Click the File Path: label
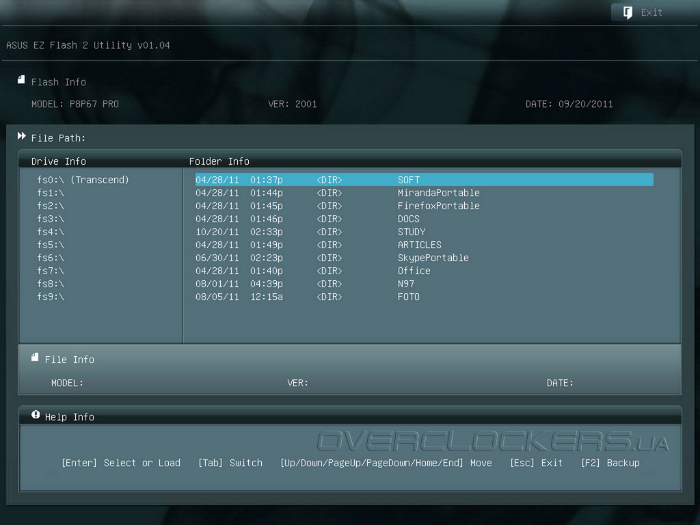The width and height of the screenshot is (700, 525). 58,138
